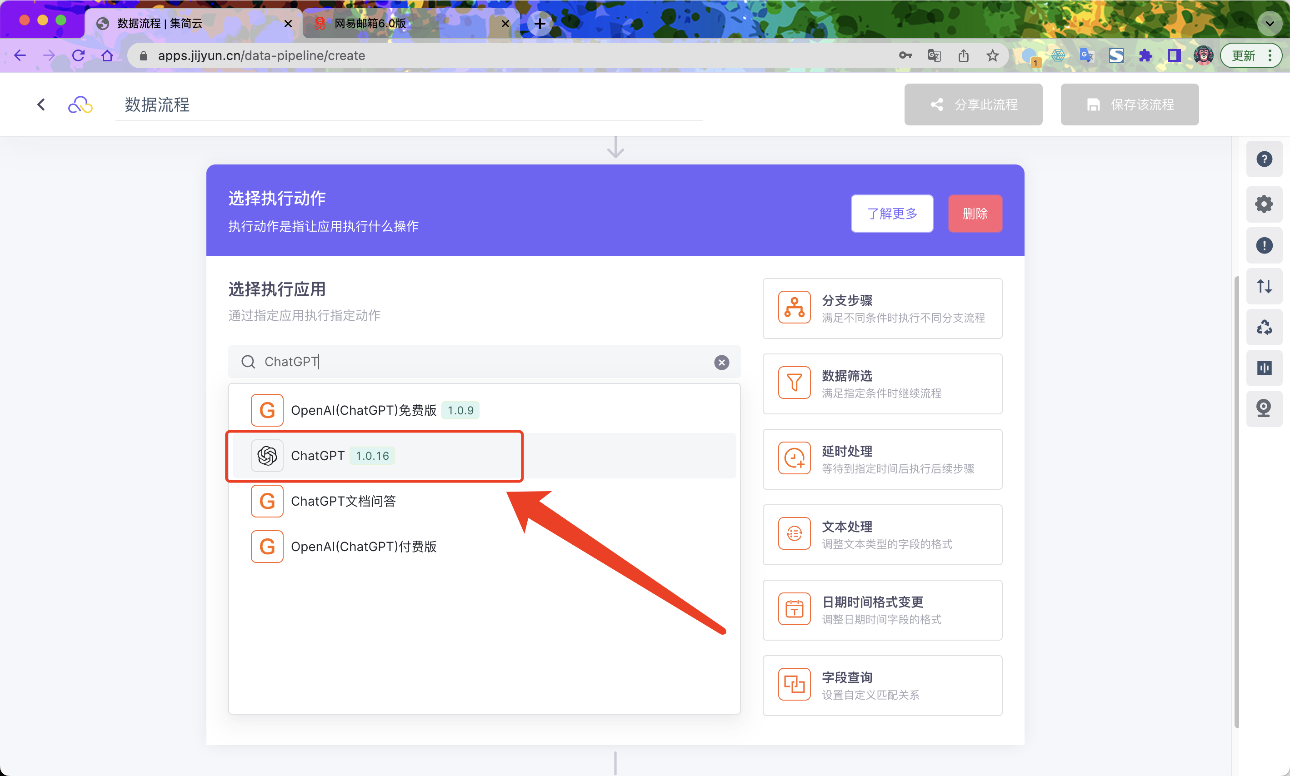Open the bar chart sidebar icon
1290x776 pixels.
coord(1264,368)
